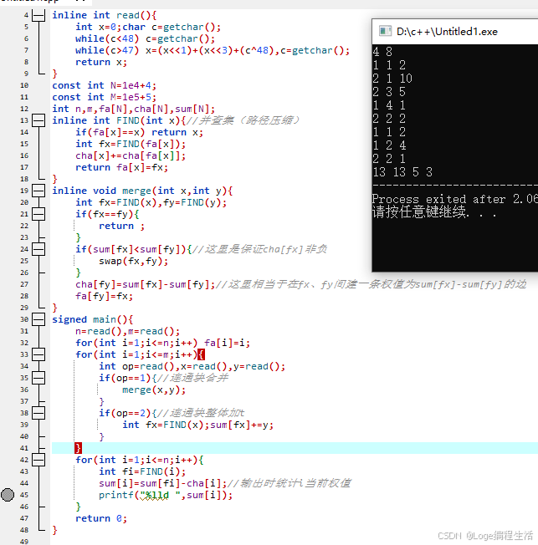Click the 'Process exited after' message in console
This screenshot has width=538, height=545.
(455, 199)
